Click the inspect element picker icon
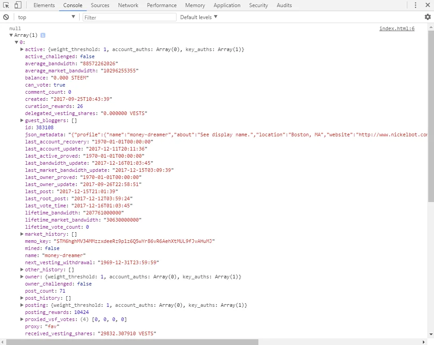The width and height of the screenshot is (434, 345). [6, 5]
